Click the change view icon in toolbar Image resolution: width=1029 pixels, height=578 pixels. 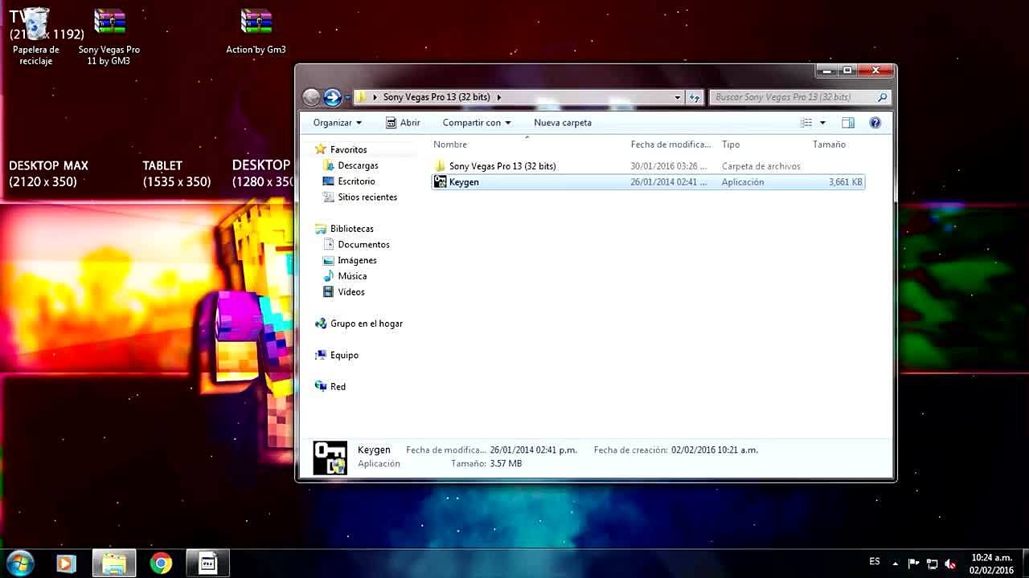tap(806, 123)
